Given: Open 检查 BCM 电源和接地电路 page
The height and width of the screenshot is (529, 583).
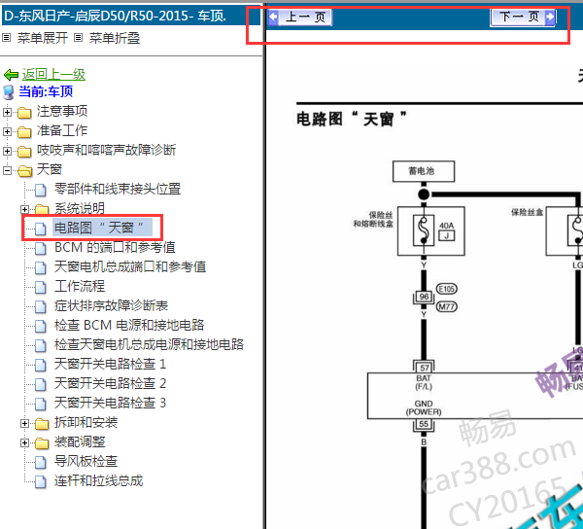Looking at the screenshot, I should [x=129, y=325].
